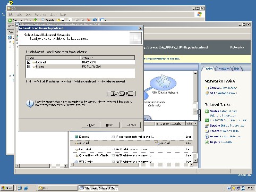Click the Import Networks link

220,142
